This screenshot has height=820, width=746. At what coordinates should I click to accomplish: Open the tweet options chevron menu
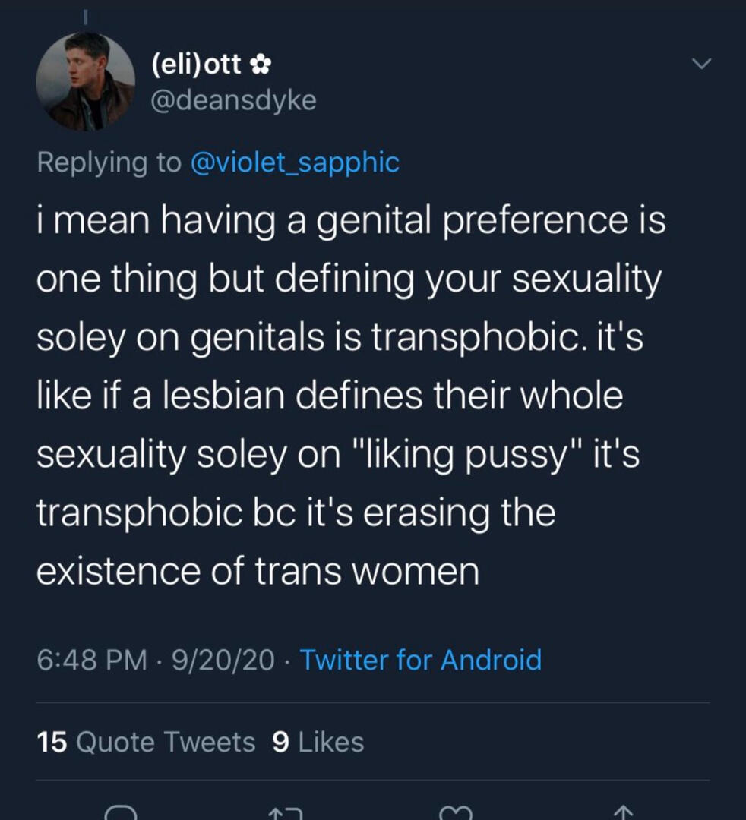(703, 65)
